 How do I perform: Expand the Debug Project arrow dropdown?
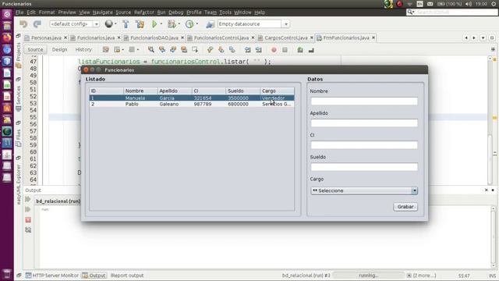pyautogui.click(x=179, y=24)
